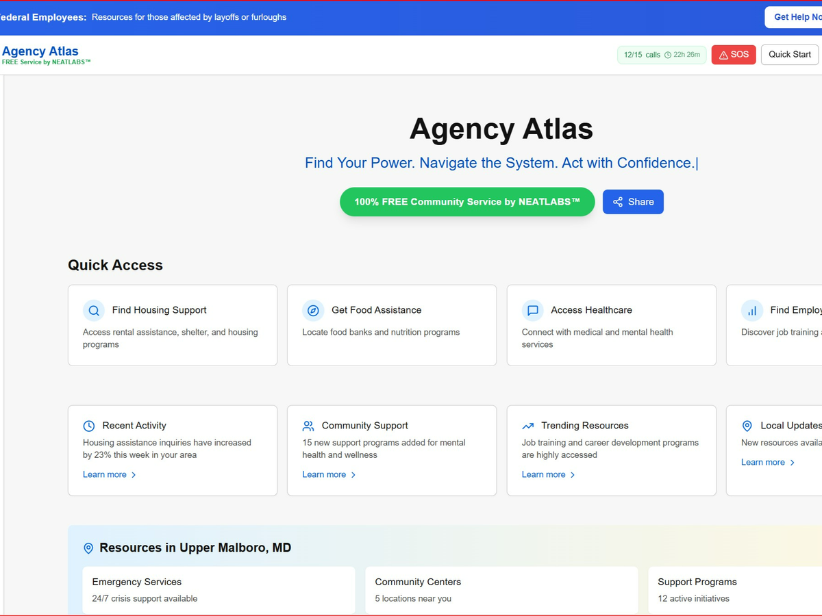Click the clock icon in the calls counter

pos(668,55)
